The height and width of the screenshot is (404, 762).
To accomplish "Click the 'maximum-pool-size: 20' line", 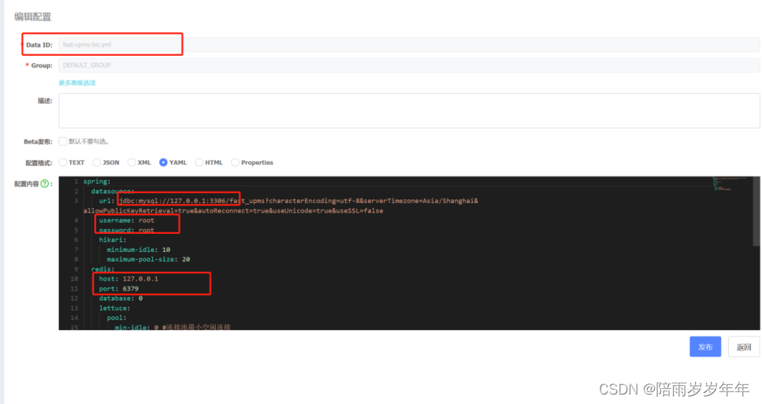I will click(x=148, y=259).
